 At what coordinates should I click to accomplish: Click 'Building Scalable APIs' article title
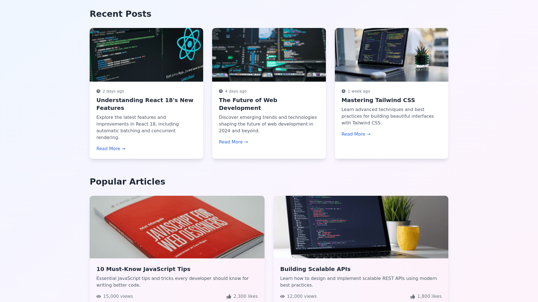point(315,269)
